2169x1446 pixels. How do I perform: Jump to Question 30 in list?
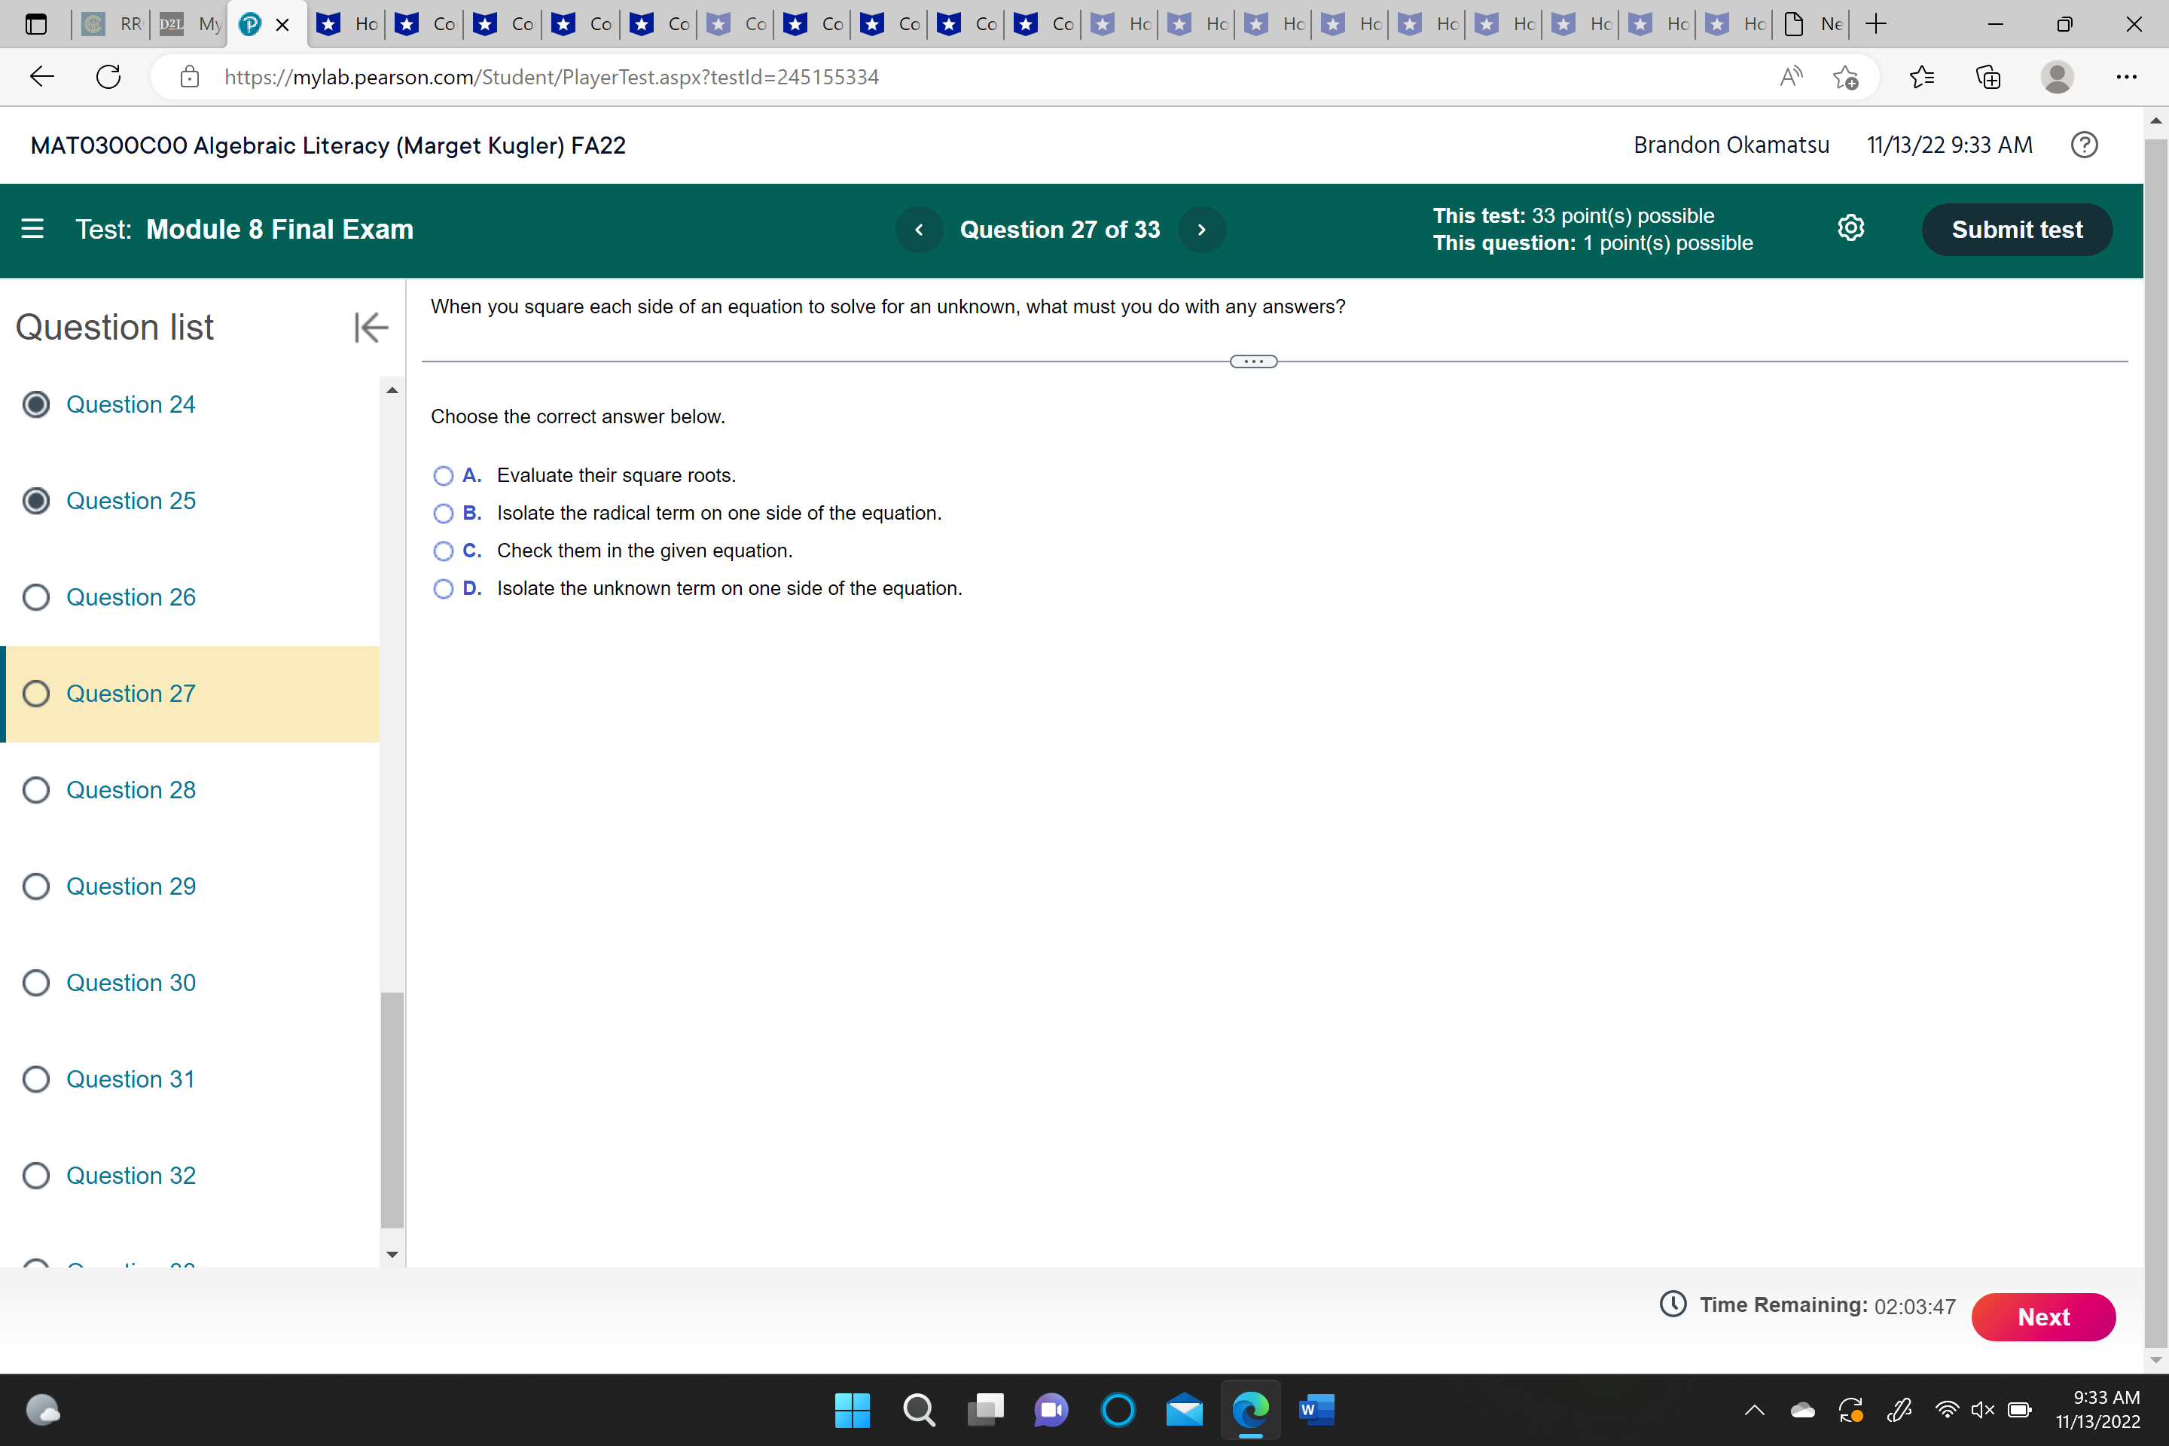(130, 982)
